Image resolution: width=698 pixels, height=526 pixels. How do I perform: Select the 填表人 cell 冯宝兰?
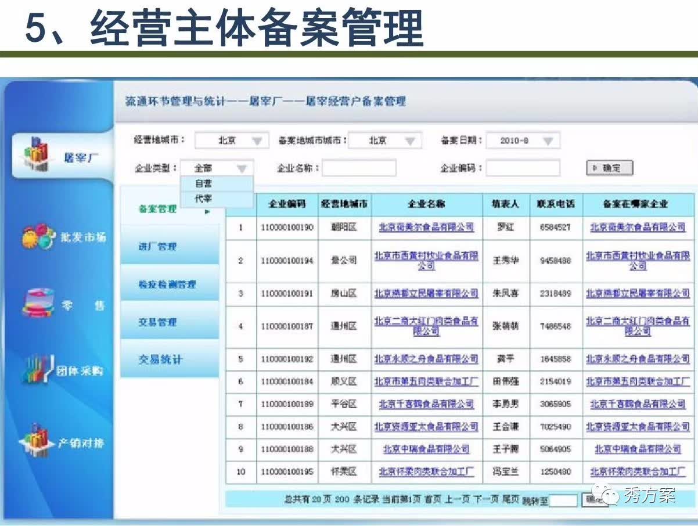(505, 472)
